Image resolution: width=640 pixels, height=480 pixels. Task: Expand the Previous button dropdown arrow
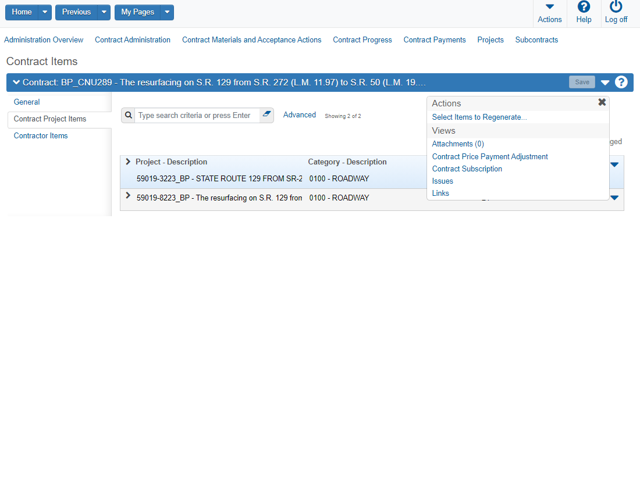(x=104, y=12)
